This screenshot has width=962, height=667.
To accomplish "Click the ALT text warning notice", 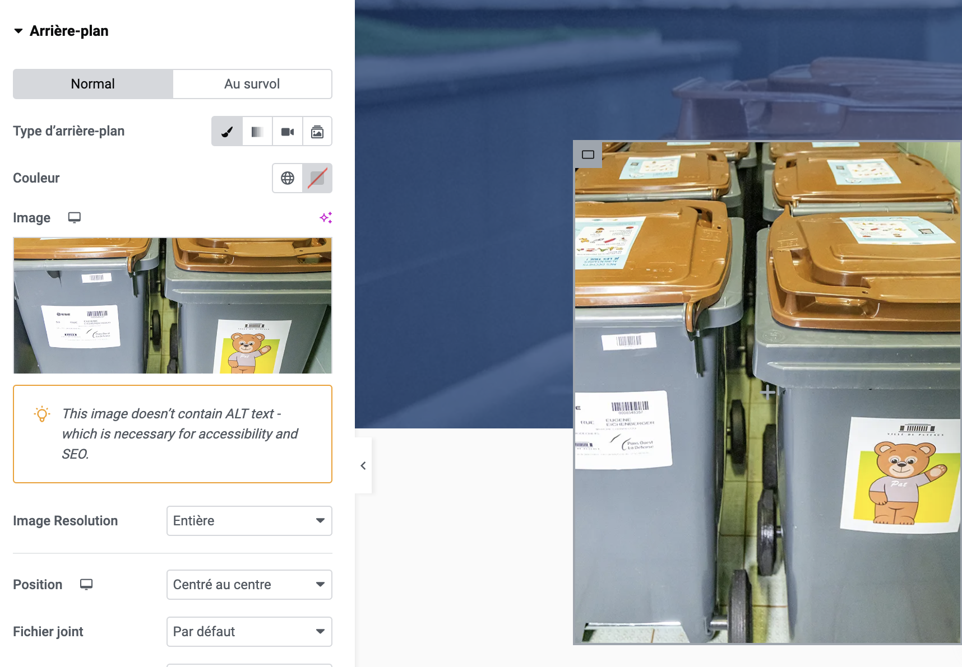I will click(x=173, y=434).
